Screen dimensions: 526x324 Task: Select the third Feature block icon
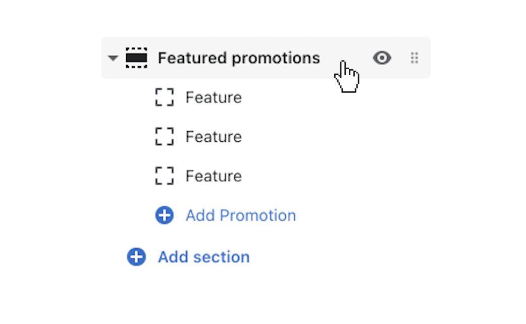[x=164, y=176]
